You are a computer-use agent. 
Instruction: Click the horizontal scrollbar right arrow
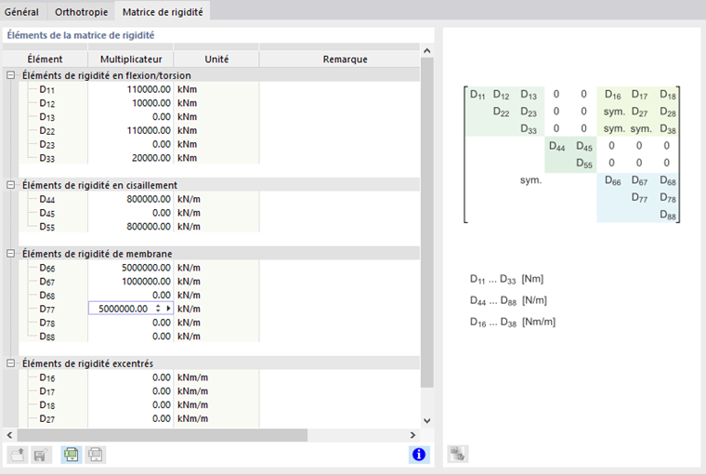[x=412, y=435]
